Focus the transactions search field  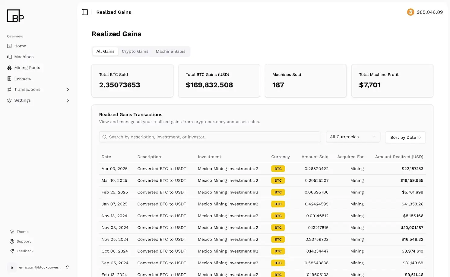(210, 137)
